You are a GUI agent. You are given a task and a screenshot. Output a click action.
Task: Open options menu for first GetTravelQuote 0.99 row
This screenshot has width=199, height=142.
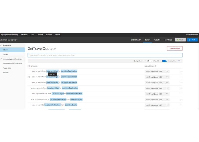(x=181, y=72)
